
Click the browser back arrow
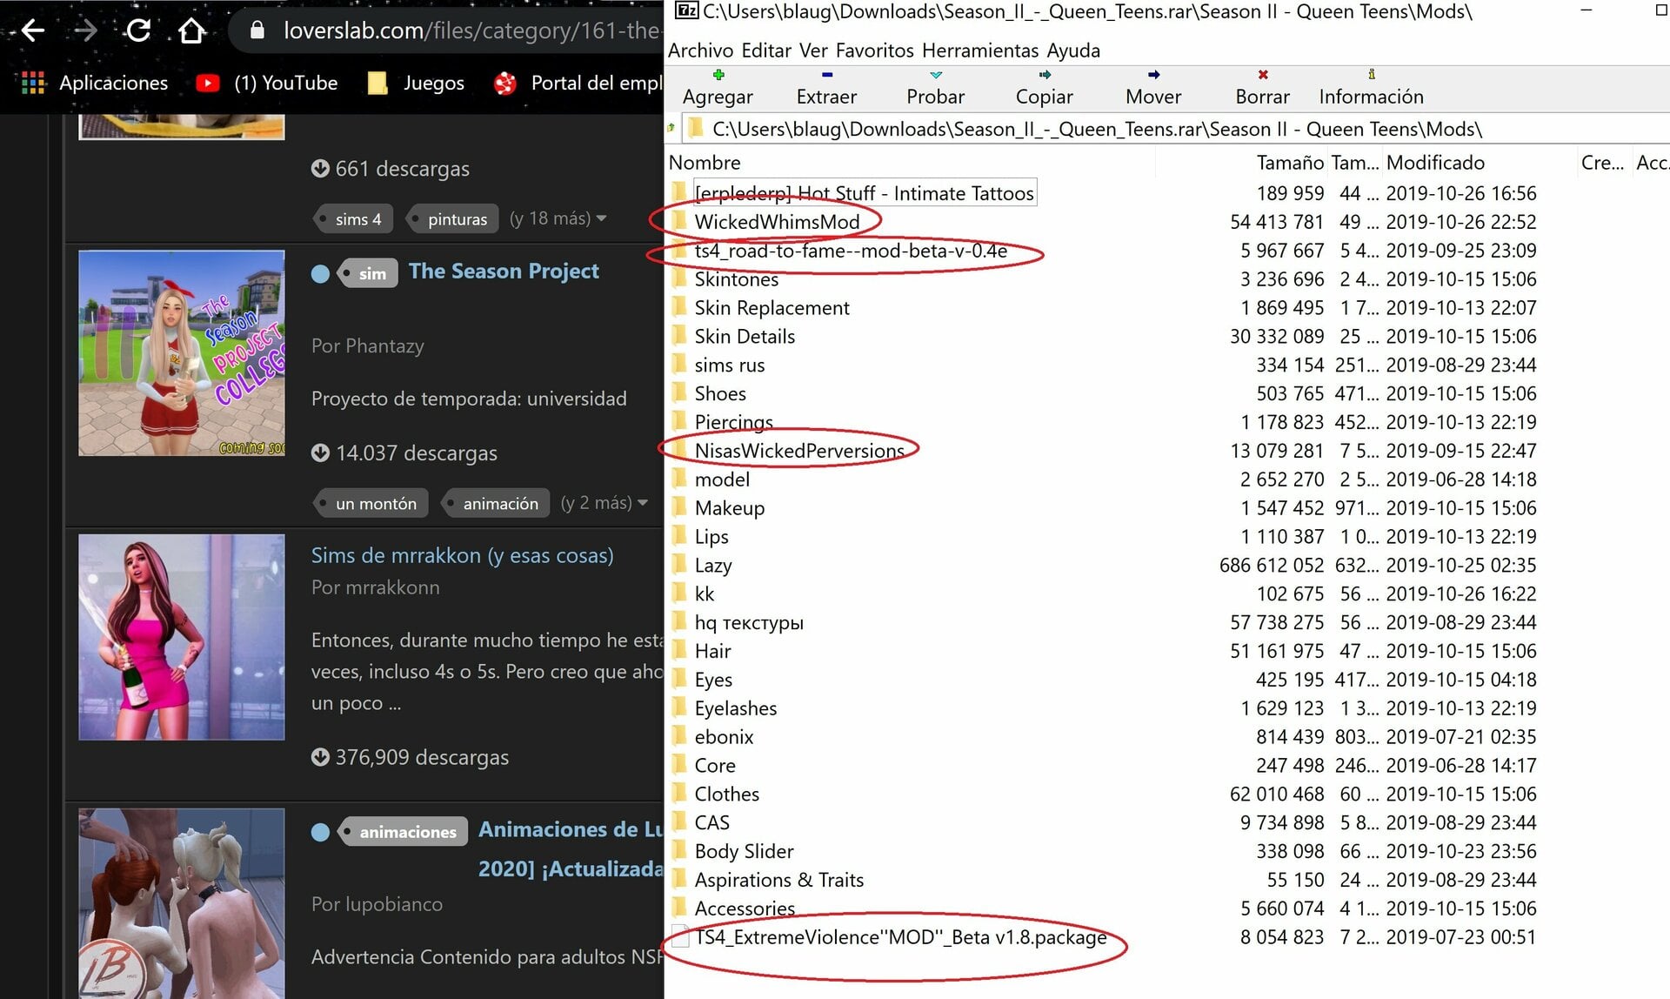click(x=32, y=30)
